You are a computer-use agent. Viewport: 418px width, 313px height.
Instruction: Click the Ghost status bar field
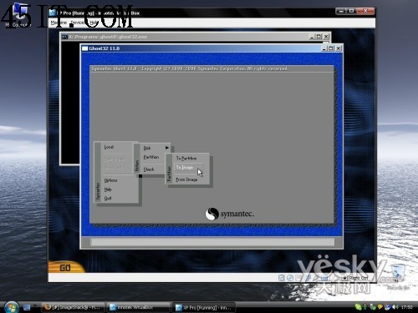(x=212, y=242)
